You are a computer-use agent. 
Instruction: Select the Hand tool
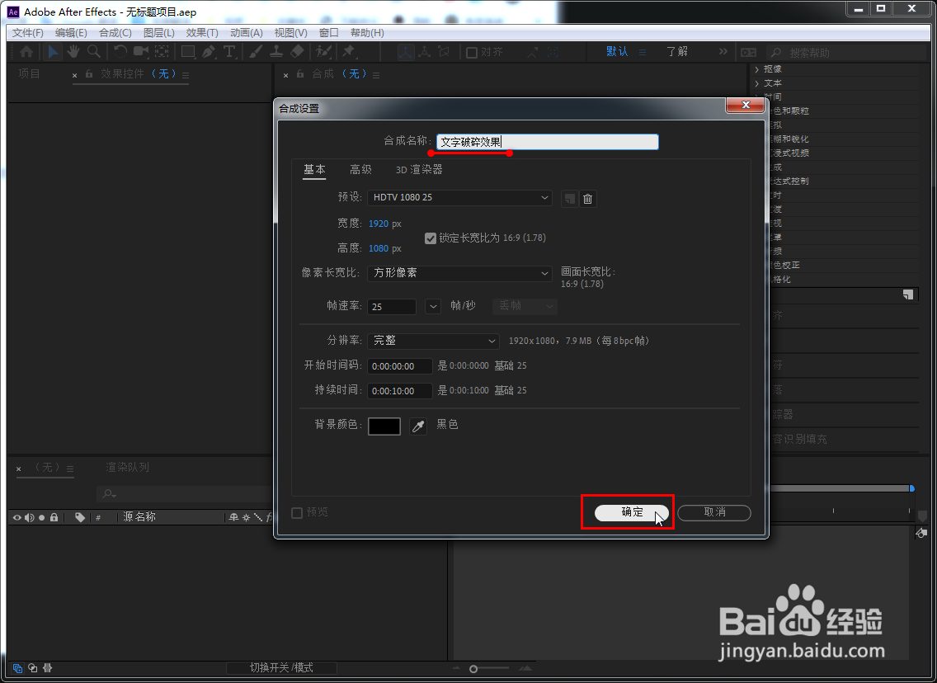[74, 52]
